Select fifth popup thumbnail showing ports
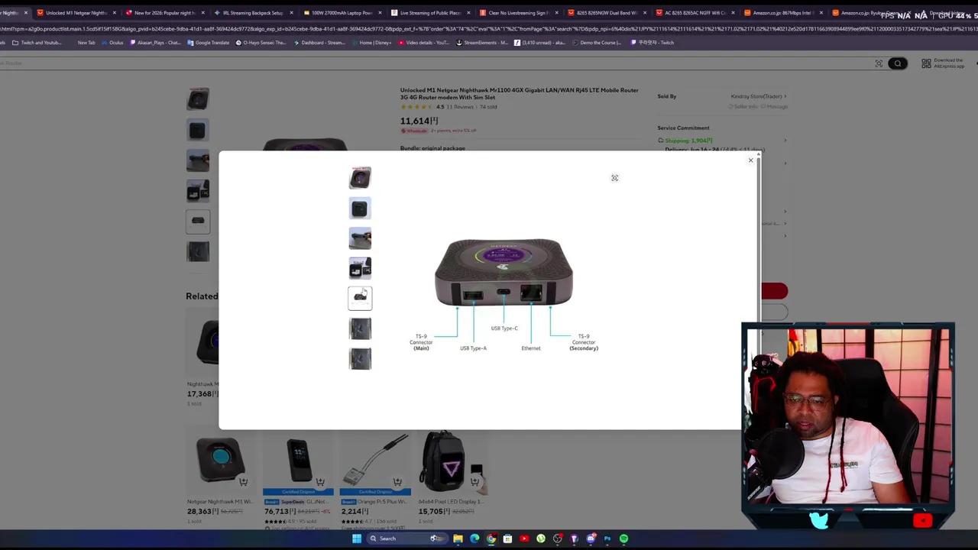978x550 pixels. [x=360, y=298]
